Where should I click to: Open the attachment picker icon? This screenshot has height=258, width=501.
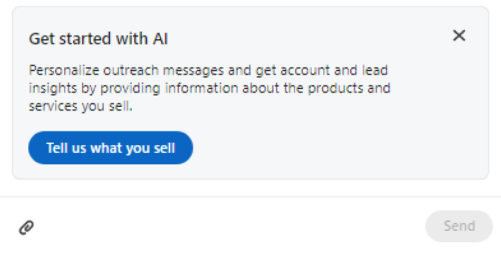[27, 227]
